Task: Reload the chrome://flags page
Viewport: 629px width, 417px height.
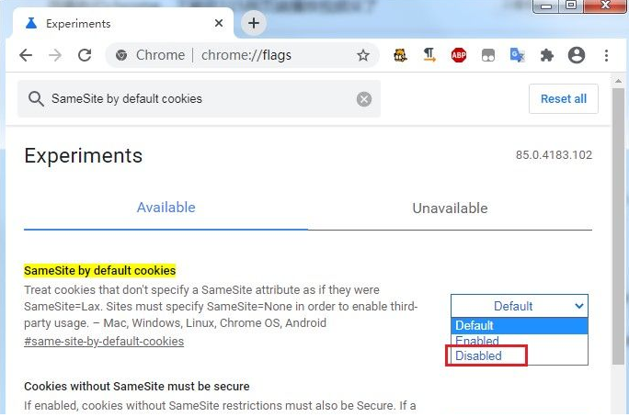Action: (x=85, y=55)
